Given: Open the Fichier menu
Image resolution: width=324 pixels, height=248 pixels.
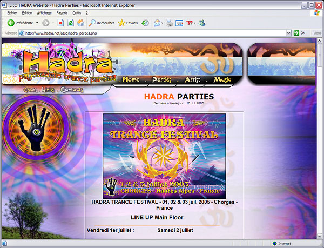Looking at the screenshot, I should (x=12, y=13).
